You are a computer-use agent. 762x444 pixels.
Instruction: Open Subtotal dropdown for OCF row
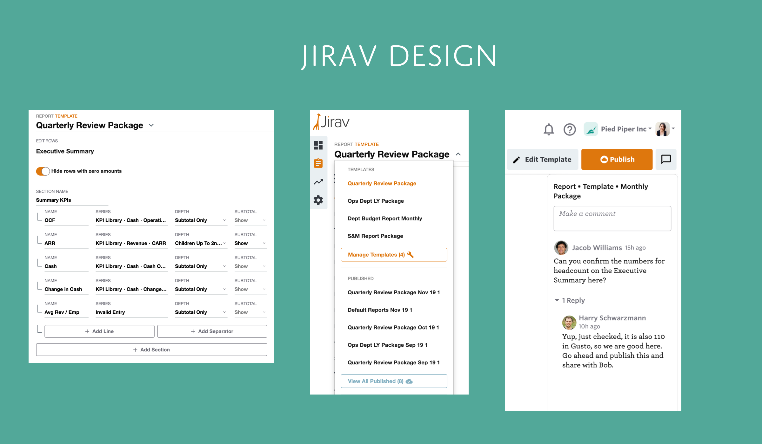pos(251,220)
